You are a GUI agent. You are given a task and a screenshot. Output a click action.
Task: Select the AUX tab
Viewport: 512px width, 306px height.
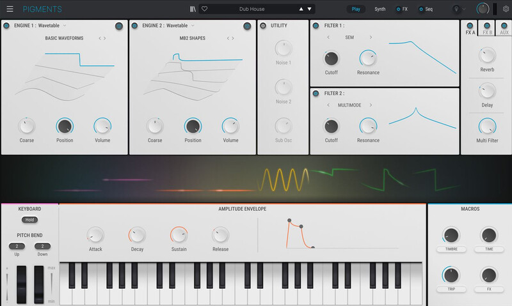click(x=504, y=32)
